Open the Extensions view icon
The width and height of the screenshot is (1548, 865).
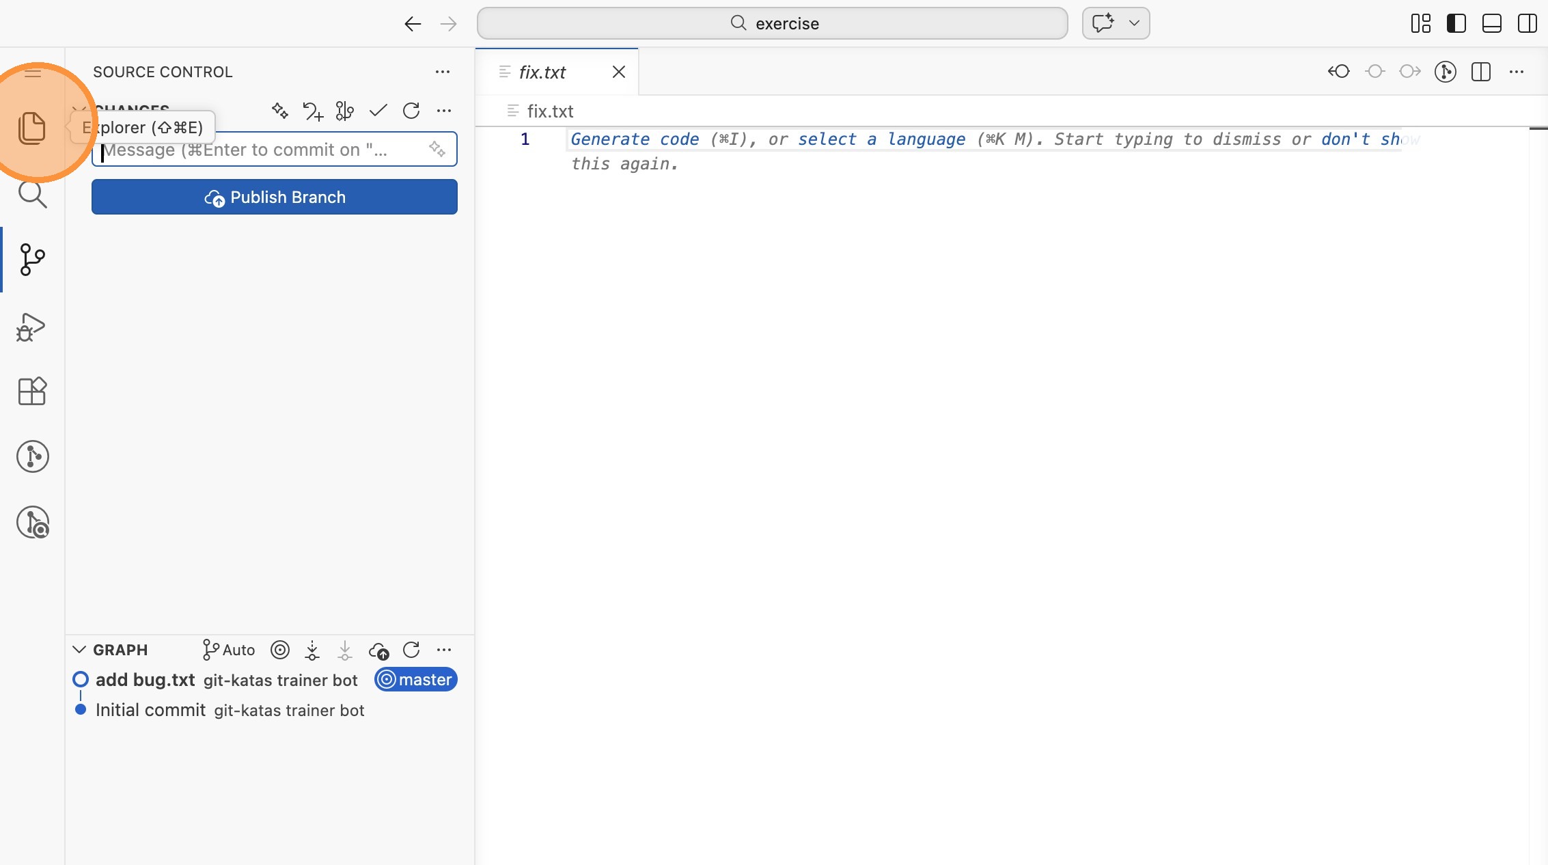(31, 392)
